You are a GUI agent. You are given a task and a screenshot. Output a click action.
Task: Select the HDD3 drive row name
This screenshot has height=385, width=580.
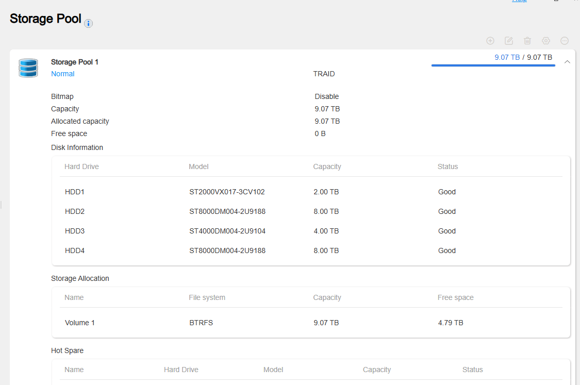click(75, 231)
